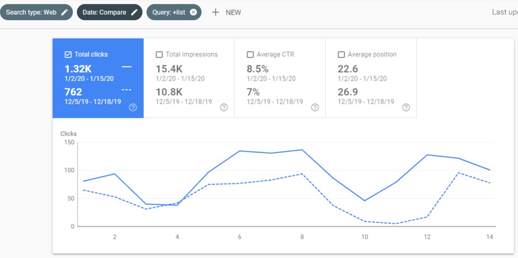This screenshot has width=518, height=258.
Task: Uncheck the Total clicks checkbox
Action: 68,54
